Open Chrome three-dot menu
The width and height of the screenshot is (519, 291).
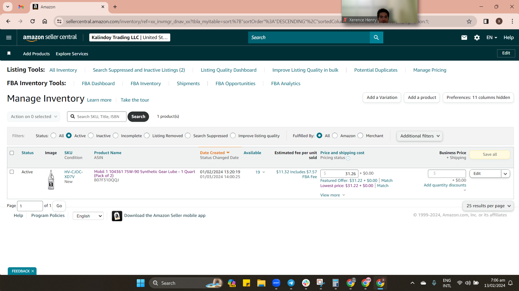pyautogui.click(x=512, y=21)
